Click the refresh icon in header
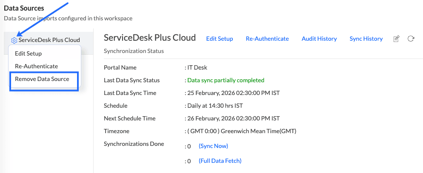The height and width of the screenshot is (173, 423). pos(411,39)
